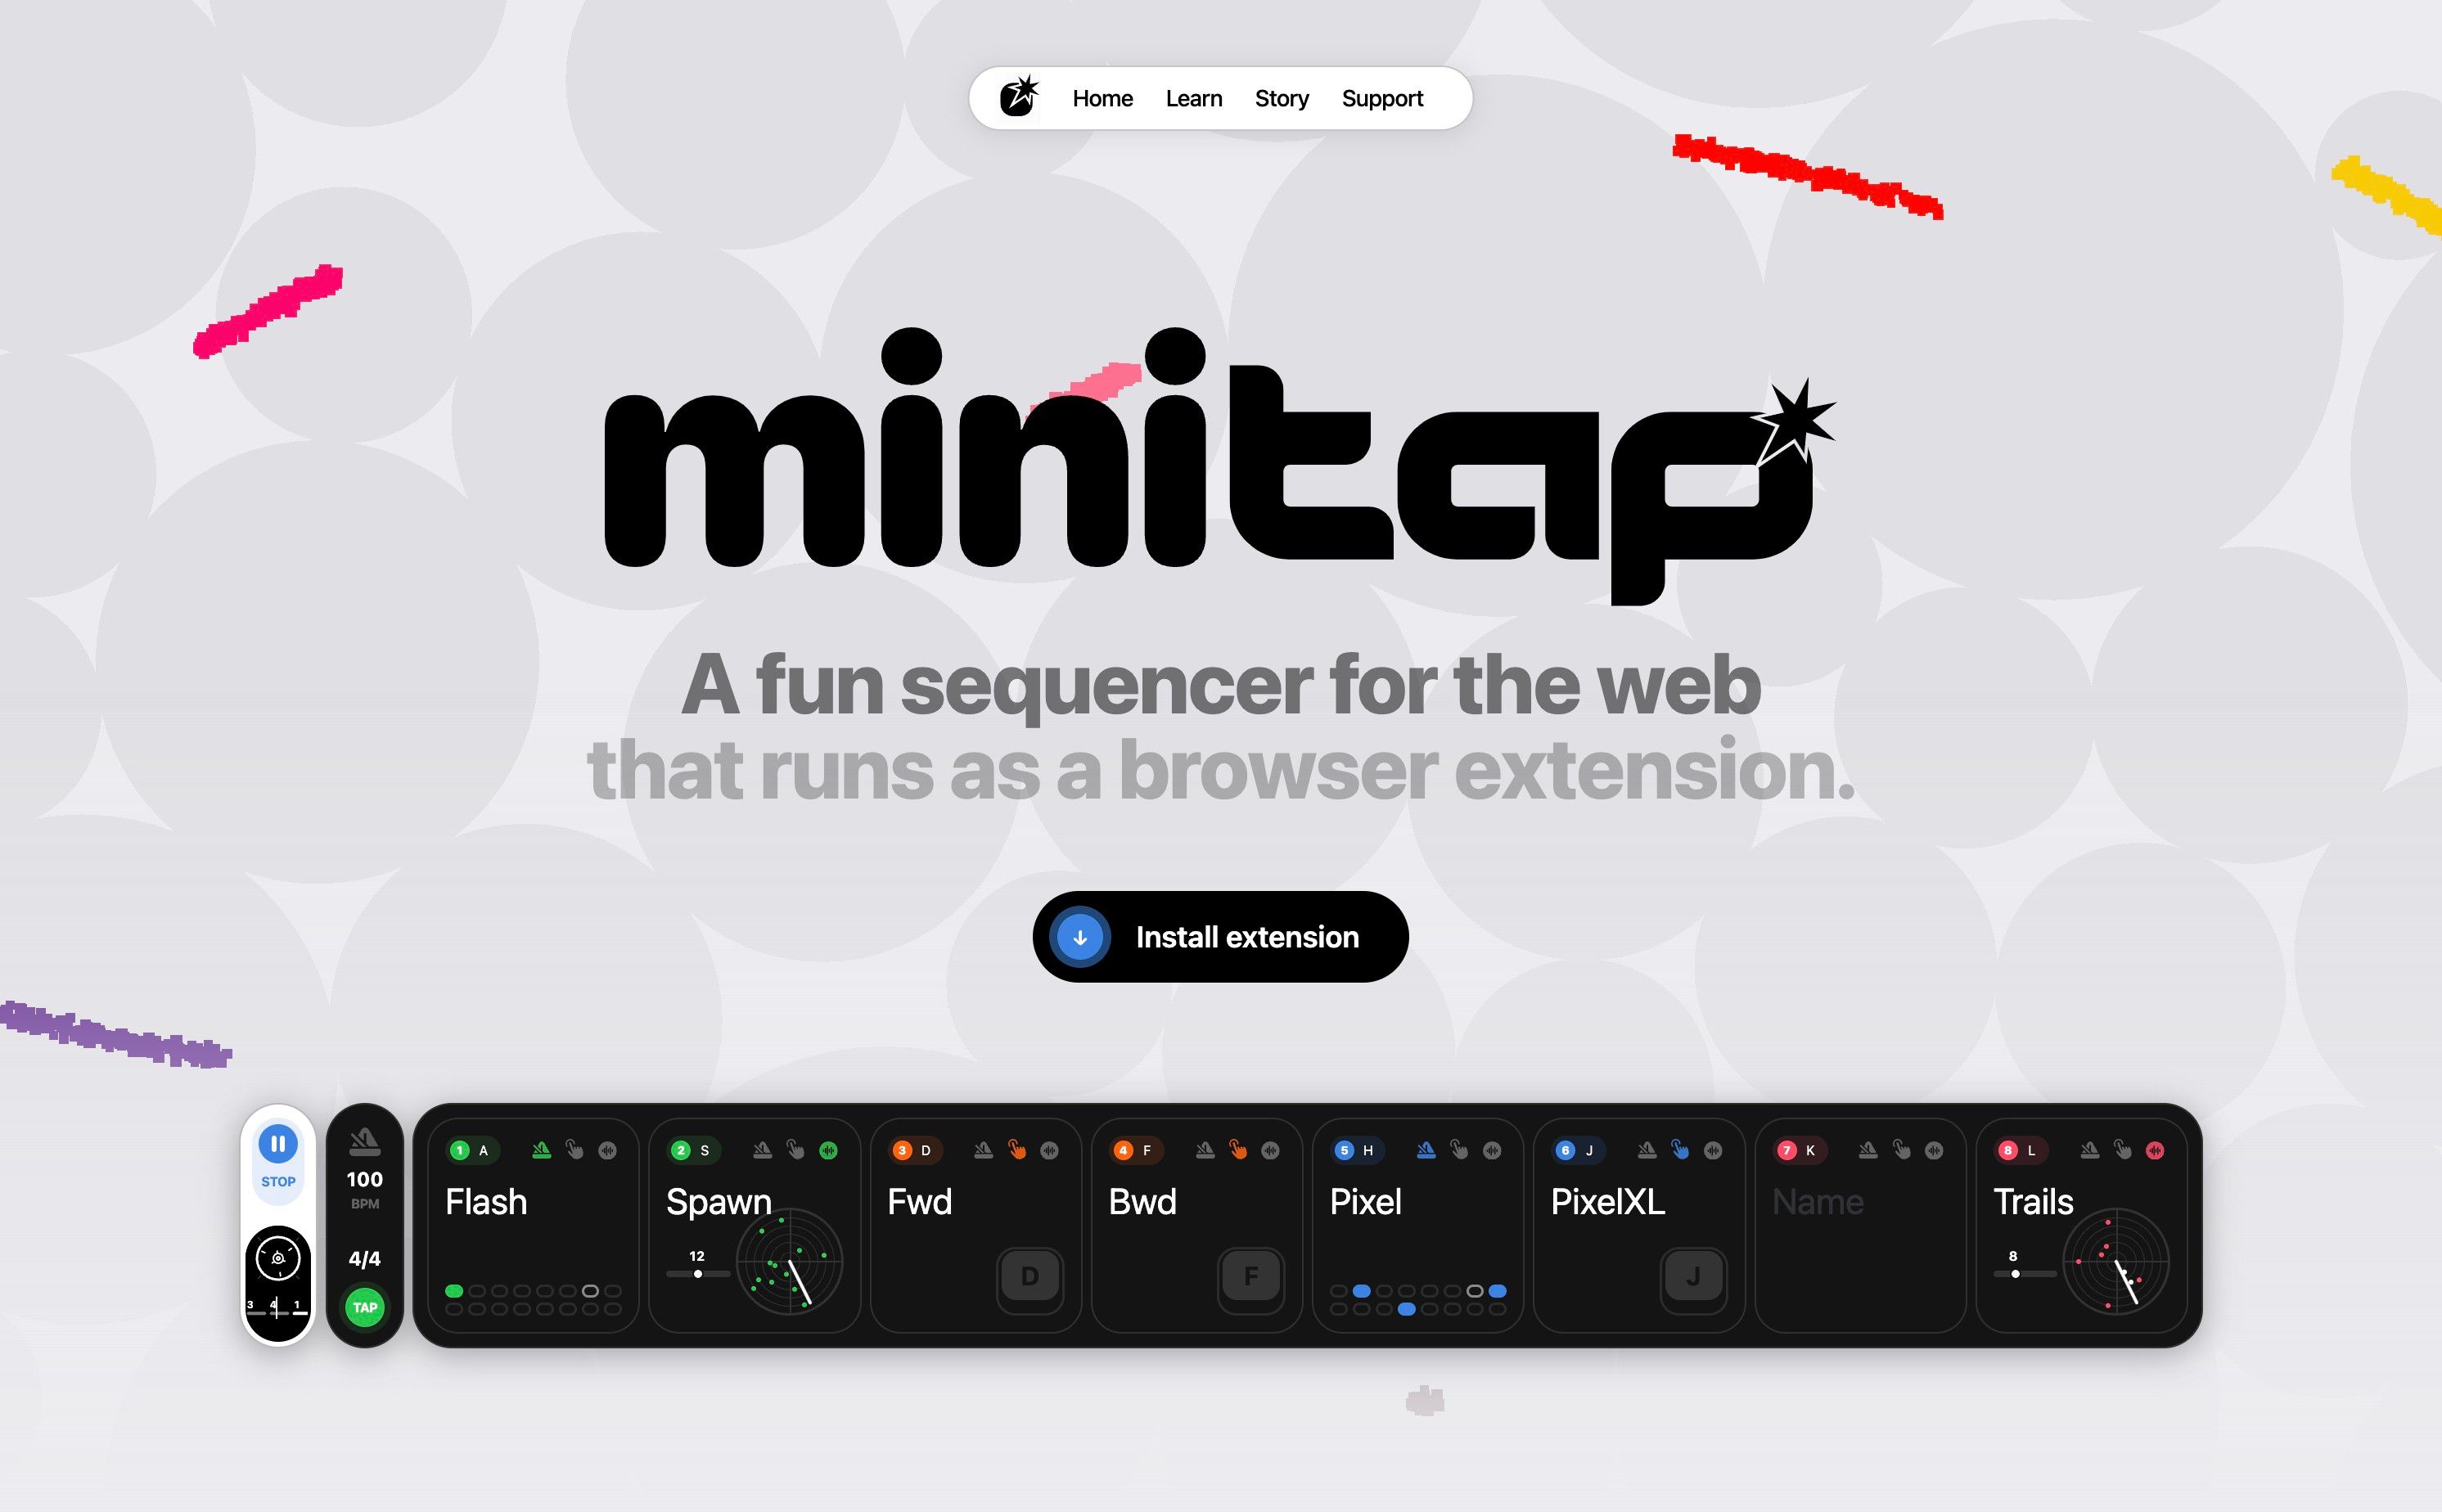Click the Trails channel radar display

point(2111,1264)
